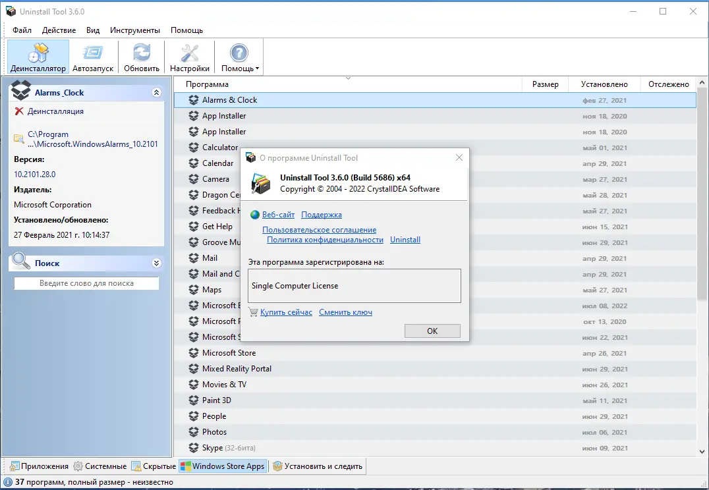Open the Помощь dropdown on the toolbar
Screen dimensions: 709x490
click(x=238, y=56)
